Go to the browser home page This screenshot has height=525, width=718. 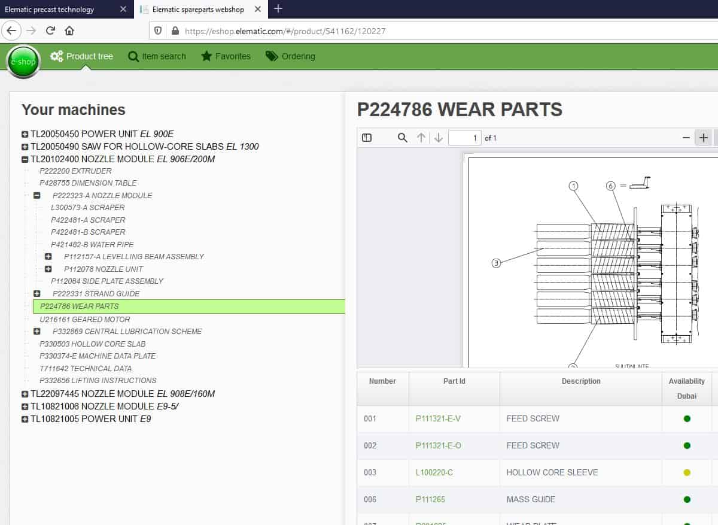point(69,31)
